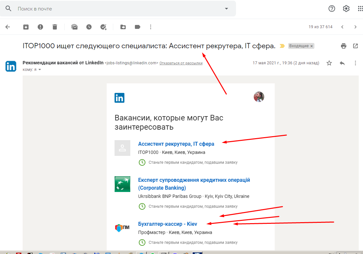Add the email to Tasks

tap(103, 27)
